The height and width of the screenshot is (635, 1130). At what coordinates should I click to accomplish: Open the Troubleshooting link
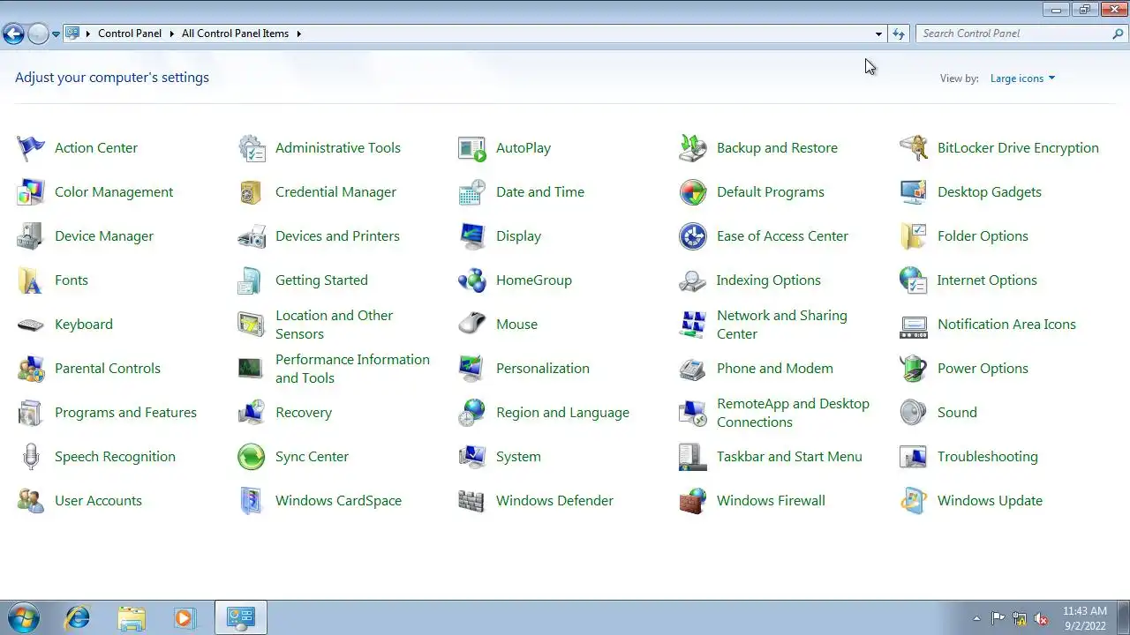pos(988,457)
